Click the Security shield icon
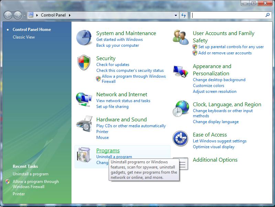The height and width of the screenshot is (207, 275). point(84,62)
